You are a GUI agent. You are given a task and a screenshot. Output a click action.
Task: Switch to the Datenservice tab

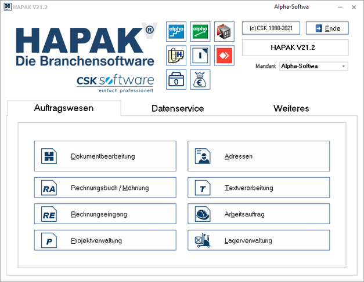178,109
